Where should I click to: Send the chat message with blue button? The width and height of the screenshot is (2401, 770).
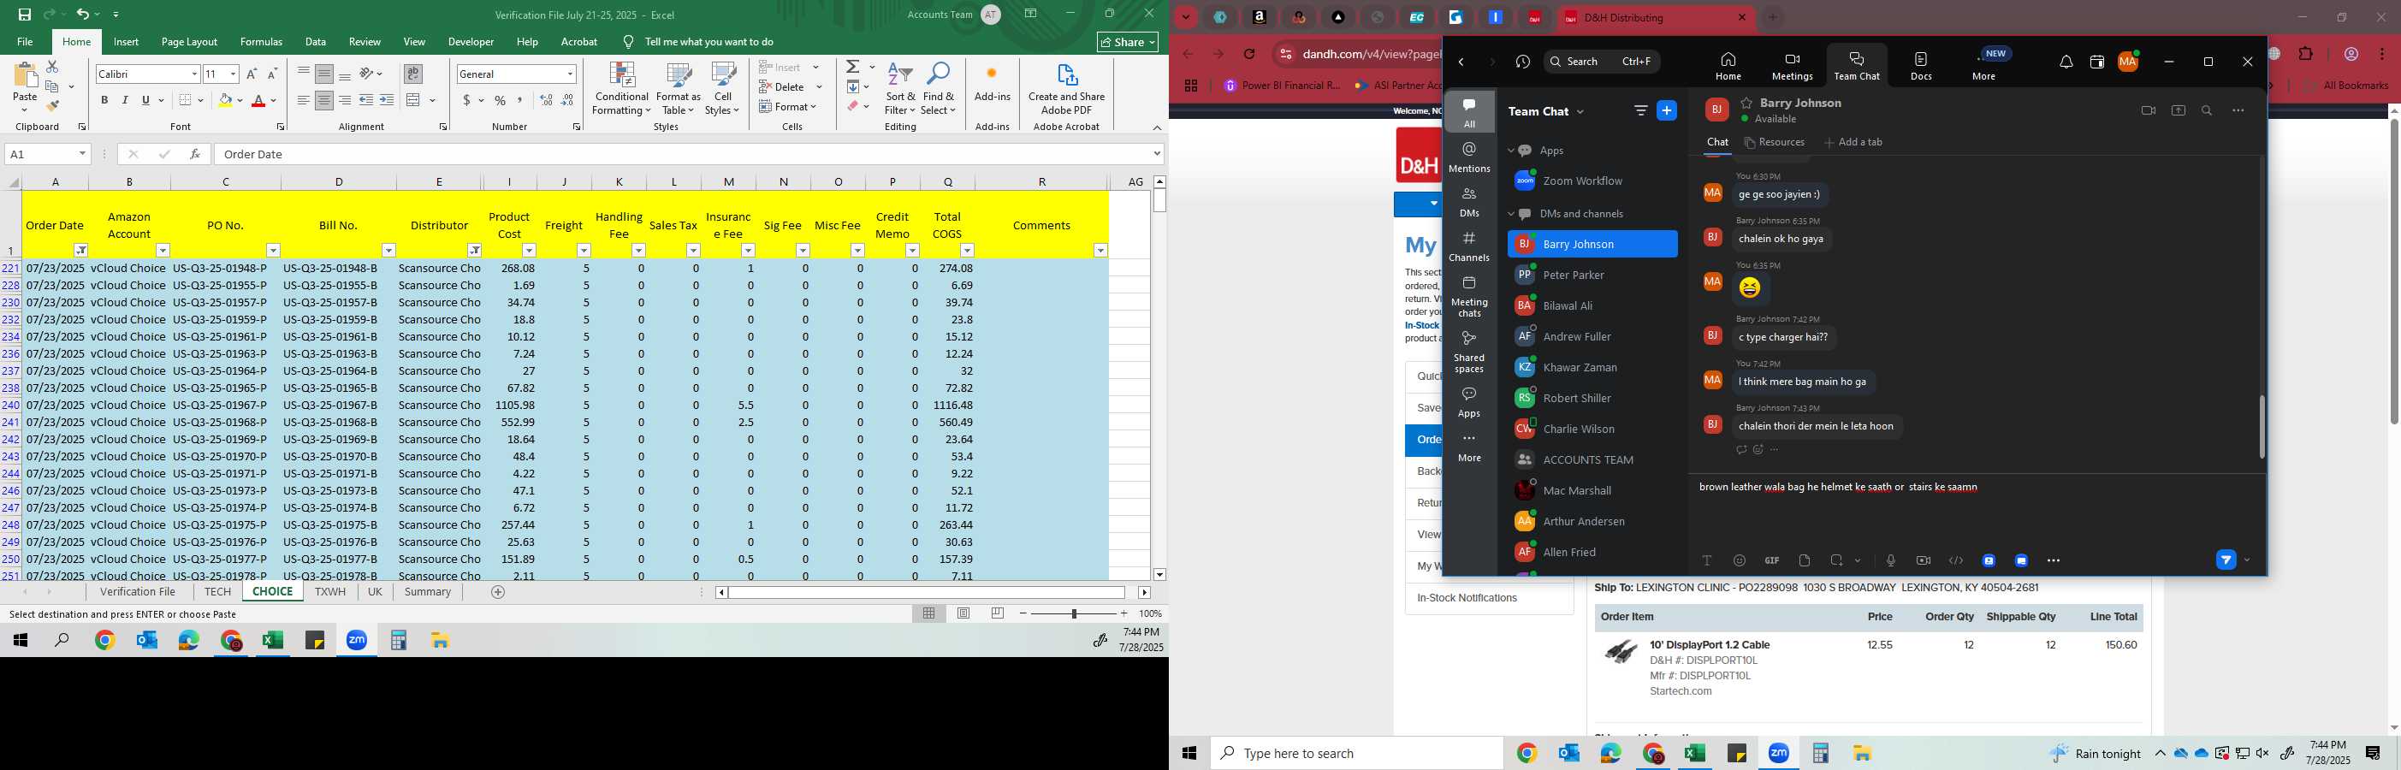pyautogui.click(x=2226, y=560)
